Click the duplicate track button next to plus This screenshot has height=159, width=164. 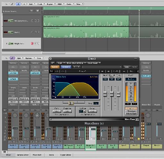click(x=37, y=11)
